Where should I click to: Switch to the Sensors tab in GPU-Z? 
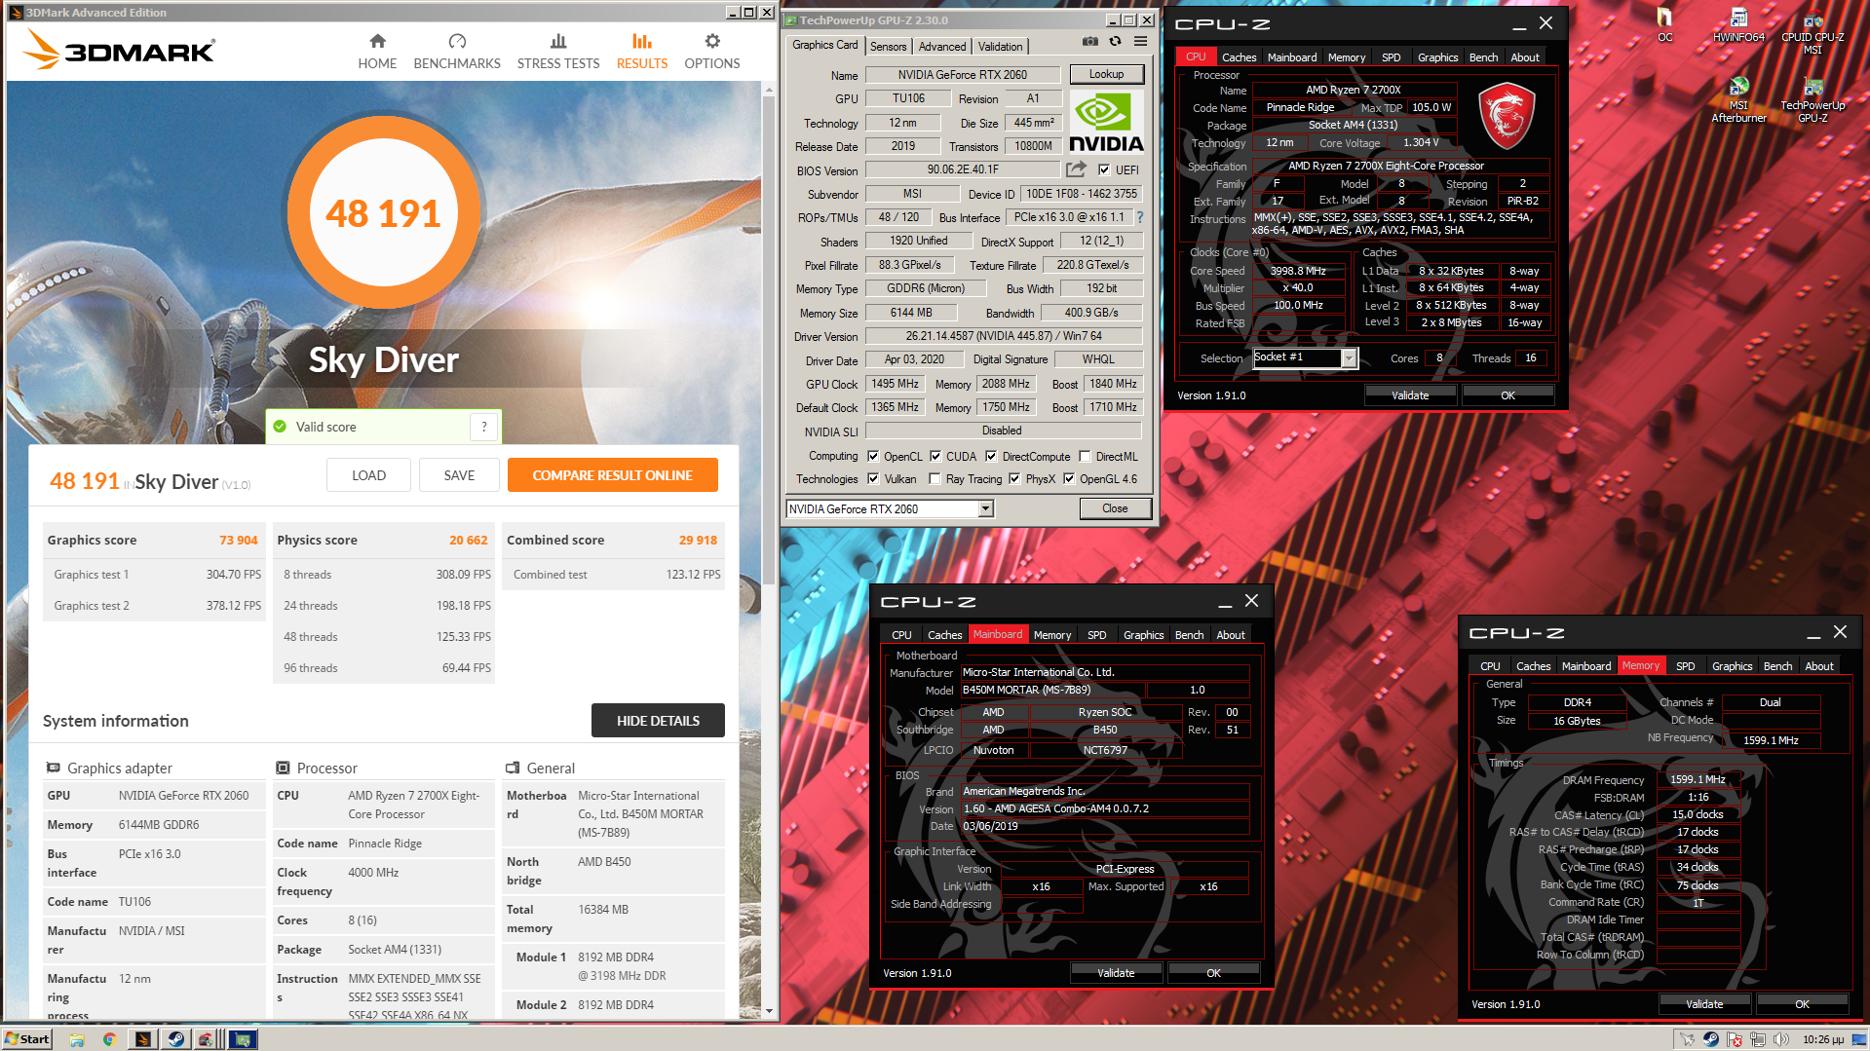pos(888,46)
